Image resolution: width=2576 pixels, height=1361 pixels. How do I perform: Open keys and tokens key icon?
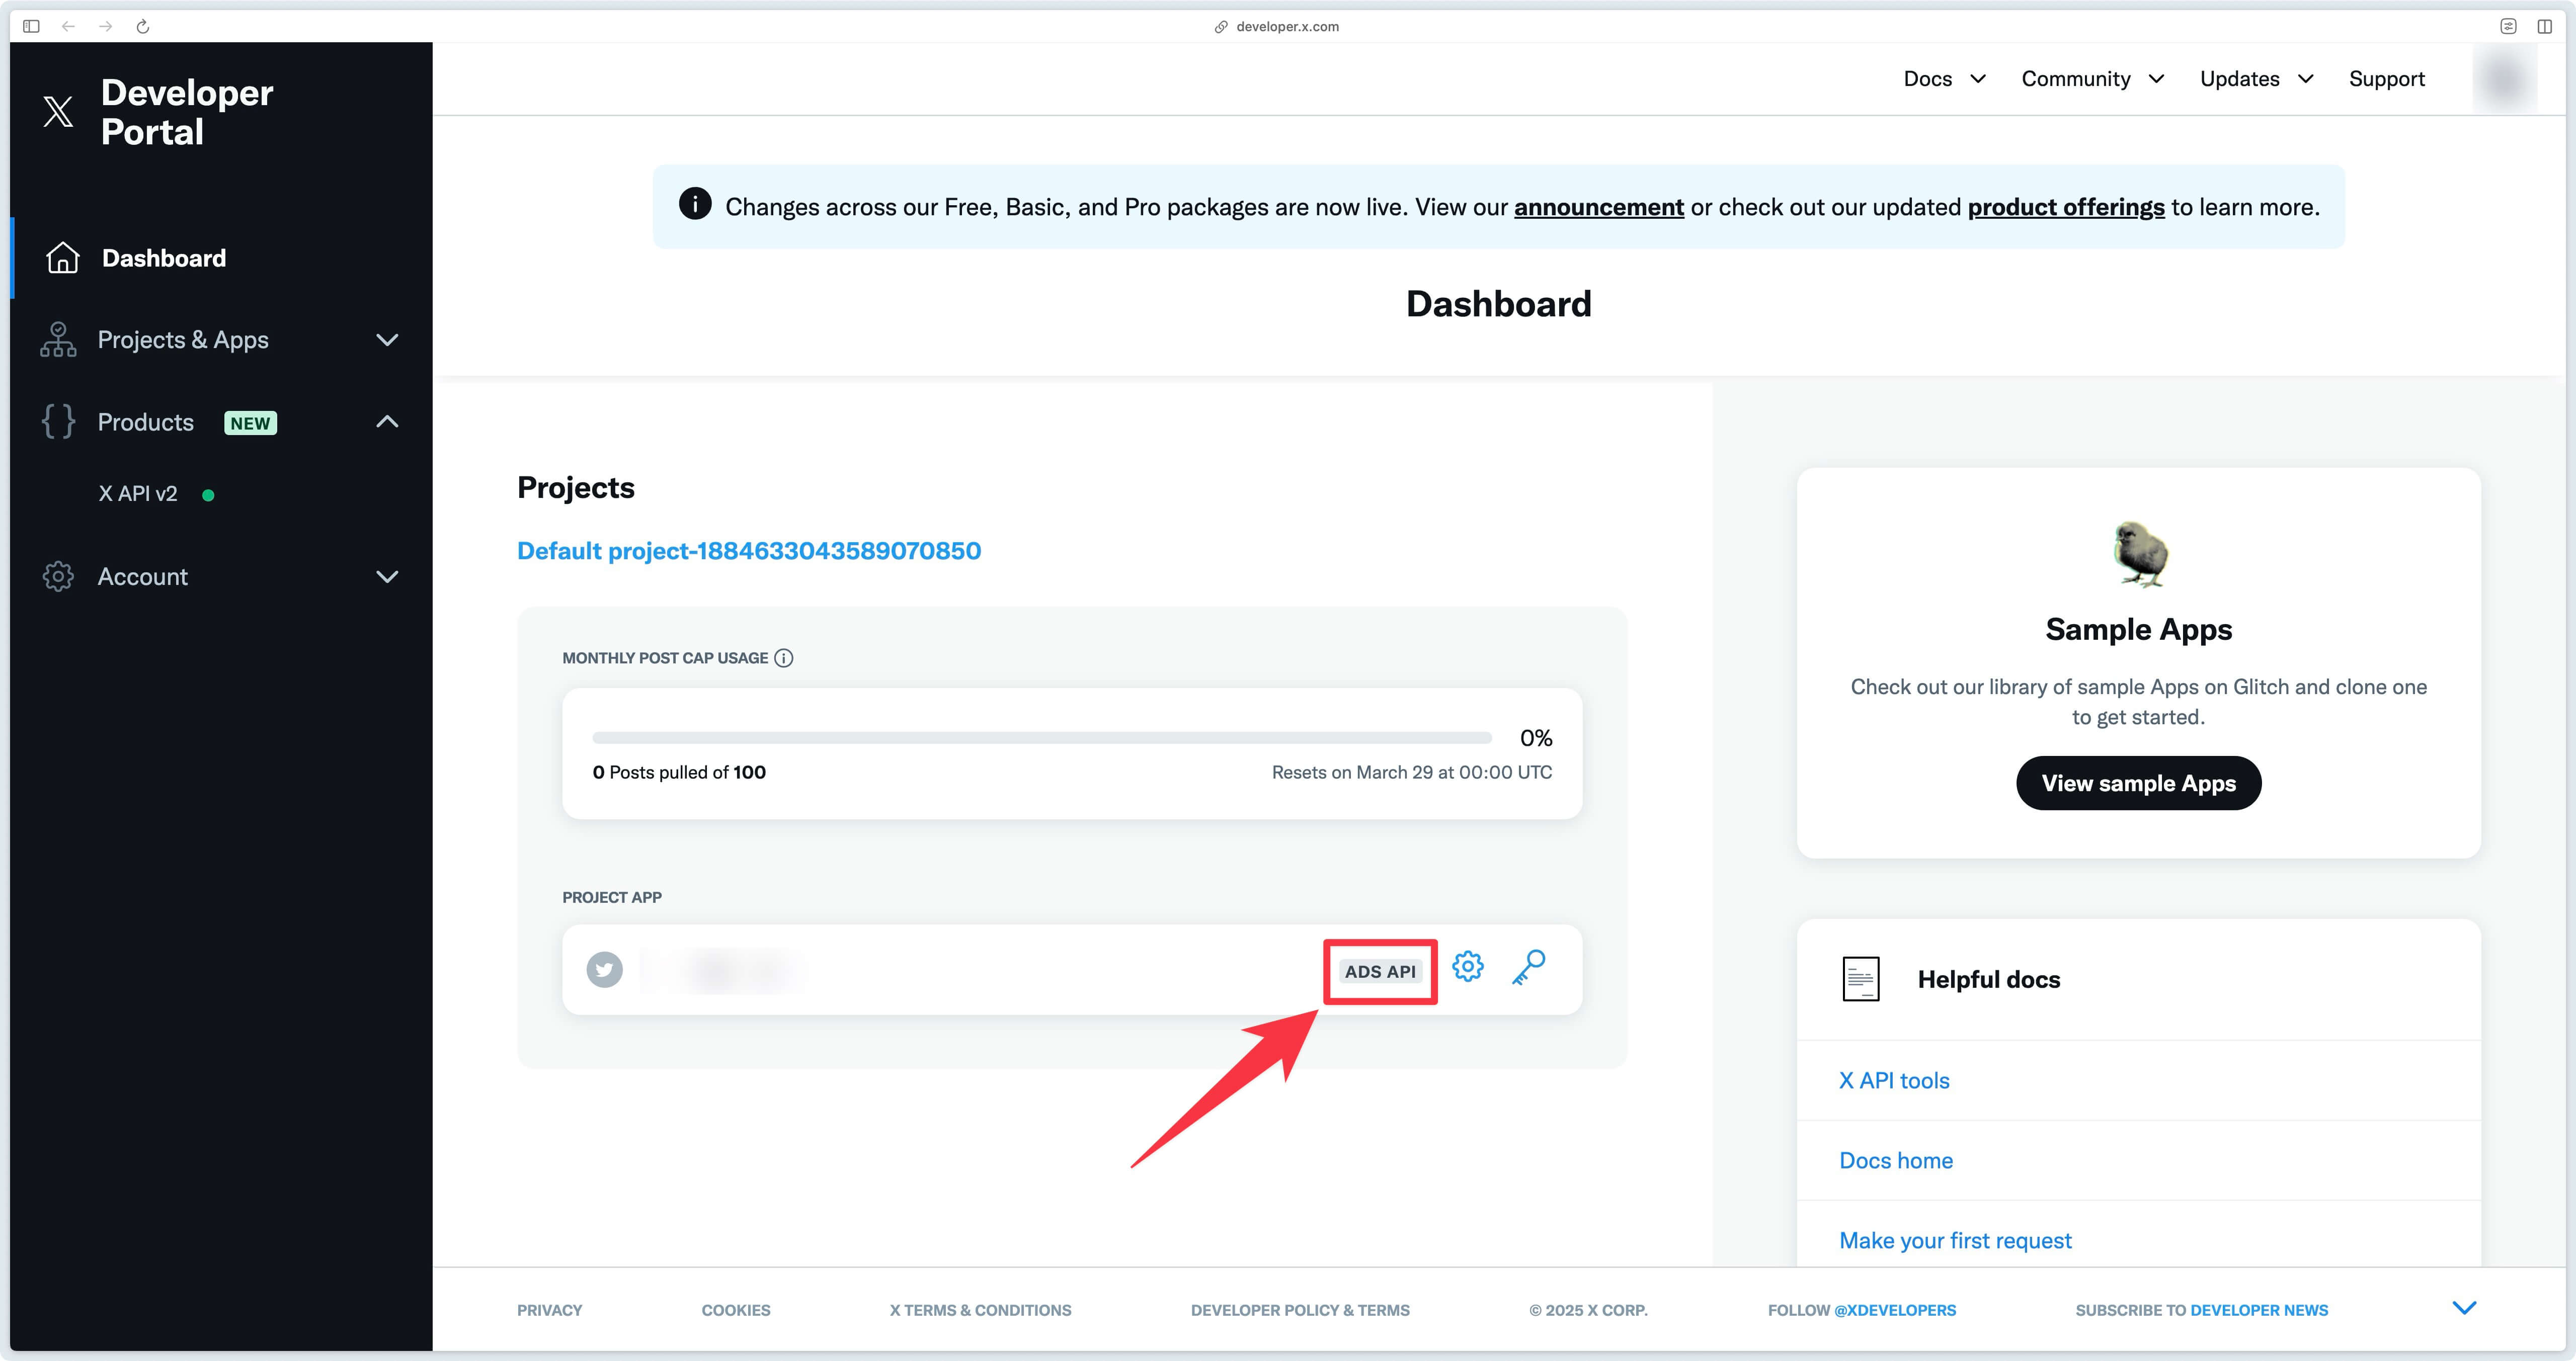tap(1529, 968)
